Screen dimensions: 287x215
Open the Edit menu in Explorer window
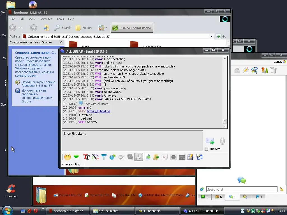click(x=22, y=19)
